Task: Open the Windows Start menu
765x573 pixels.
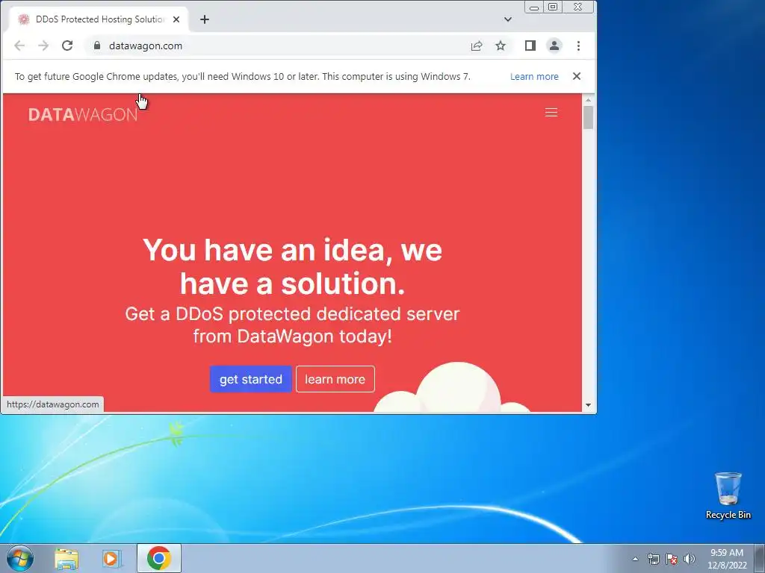Action: click(20, 558)
